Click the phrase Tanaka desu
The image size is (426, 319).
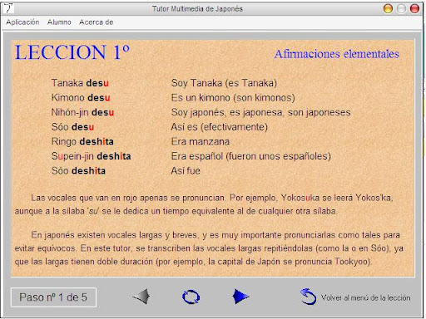pos(80,83)
